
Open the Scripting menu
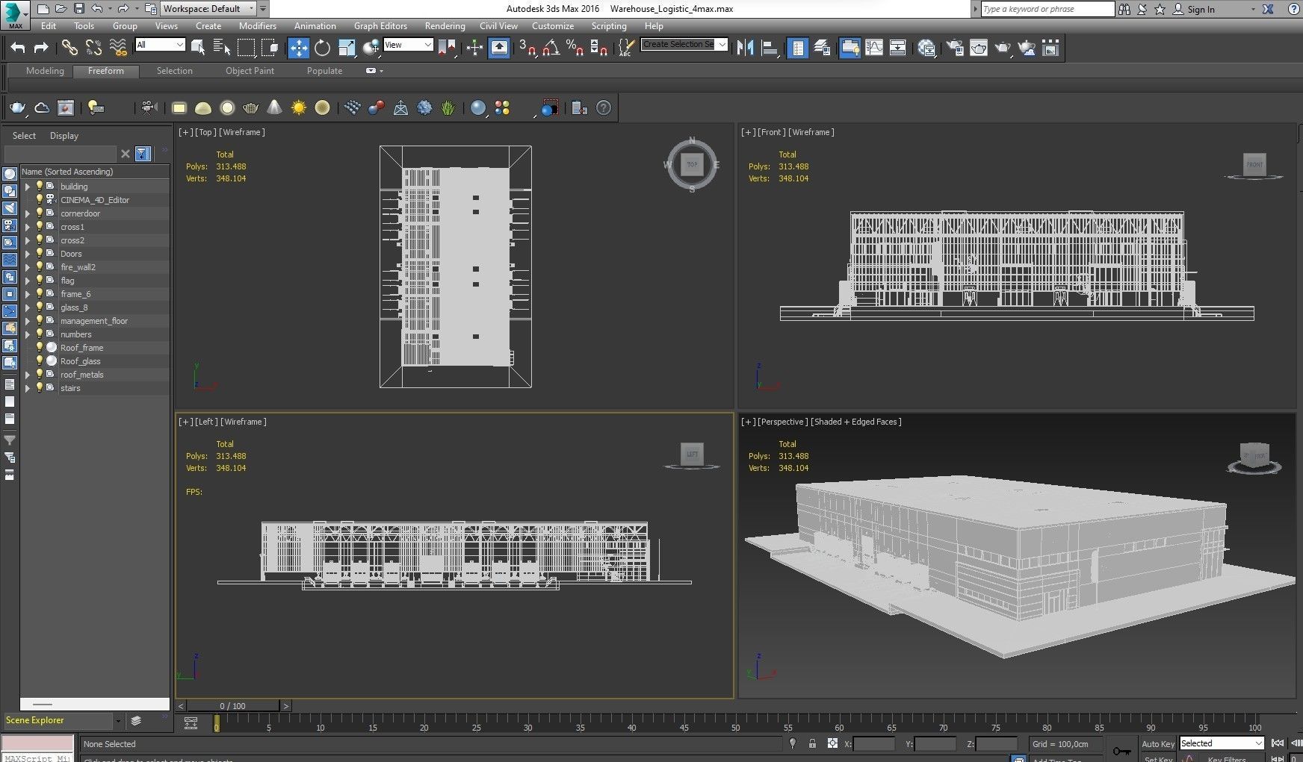point(609,26)
